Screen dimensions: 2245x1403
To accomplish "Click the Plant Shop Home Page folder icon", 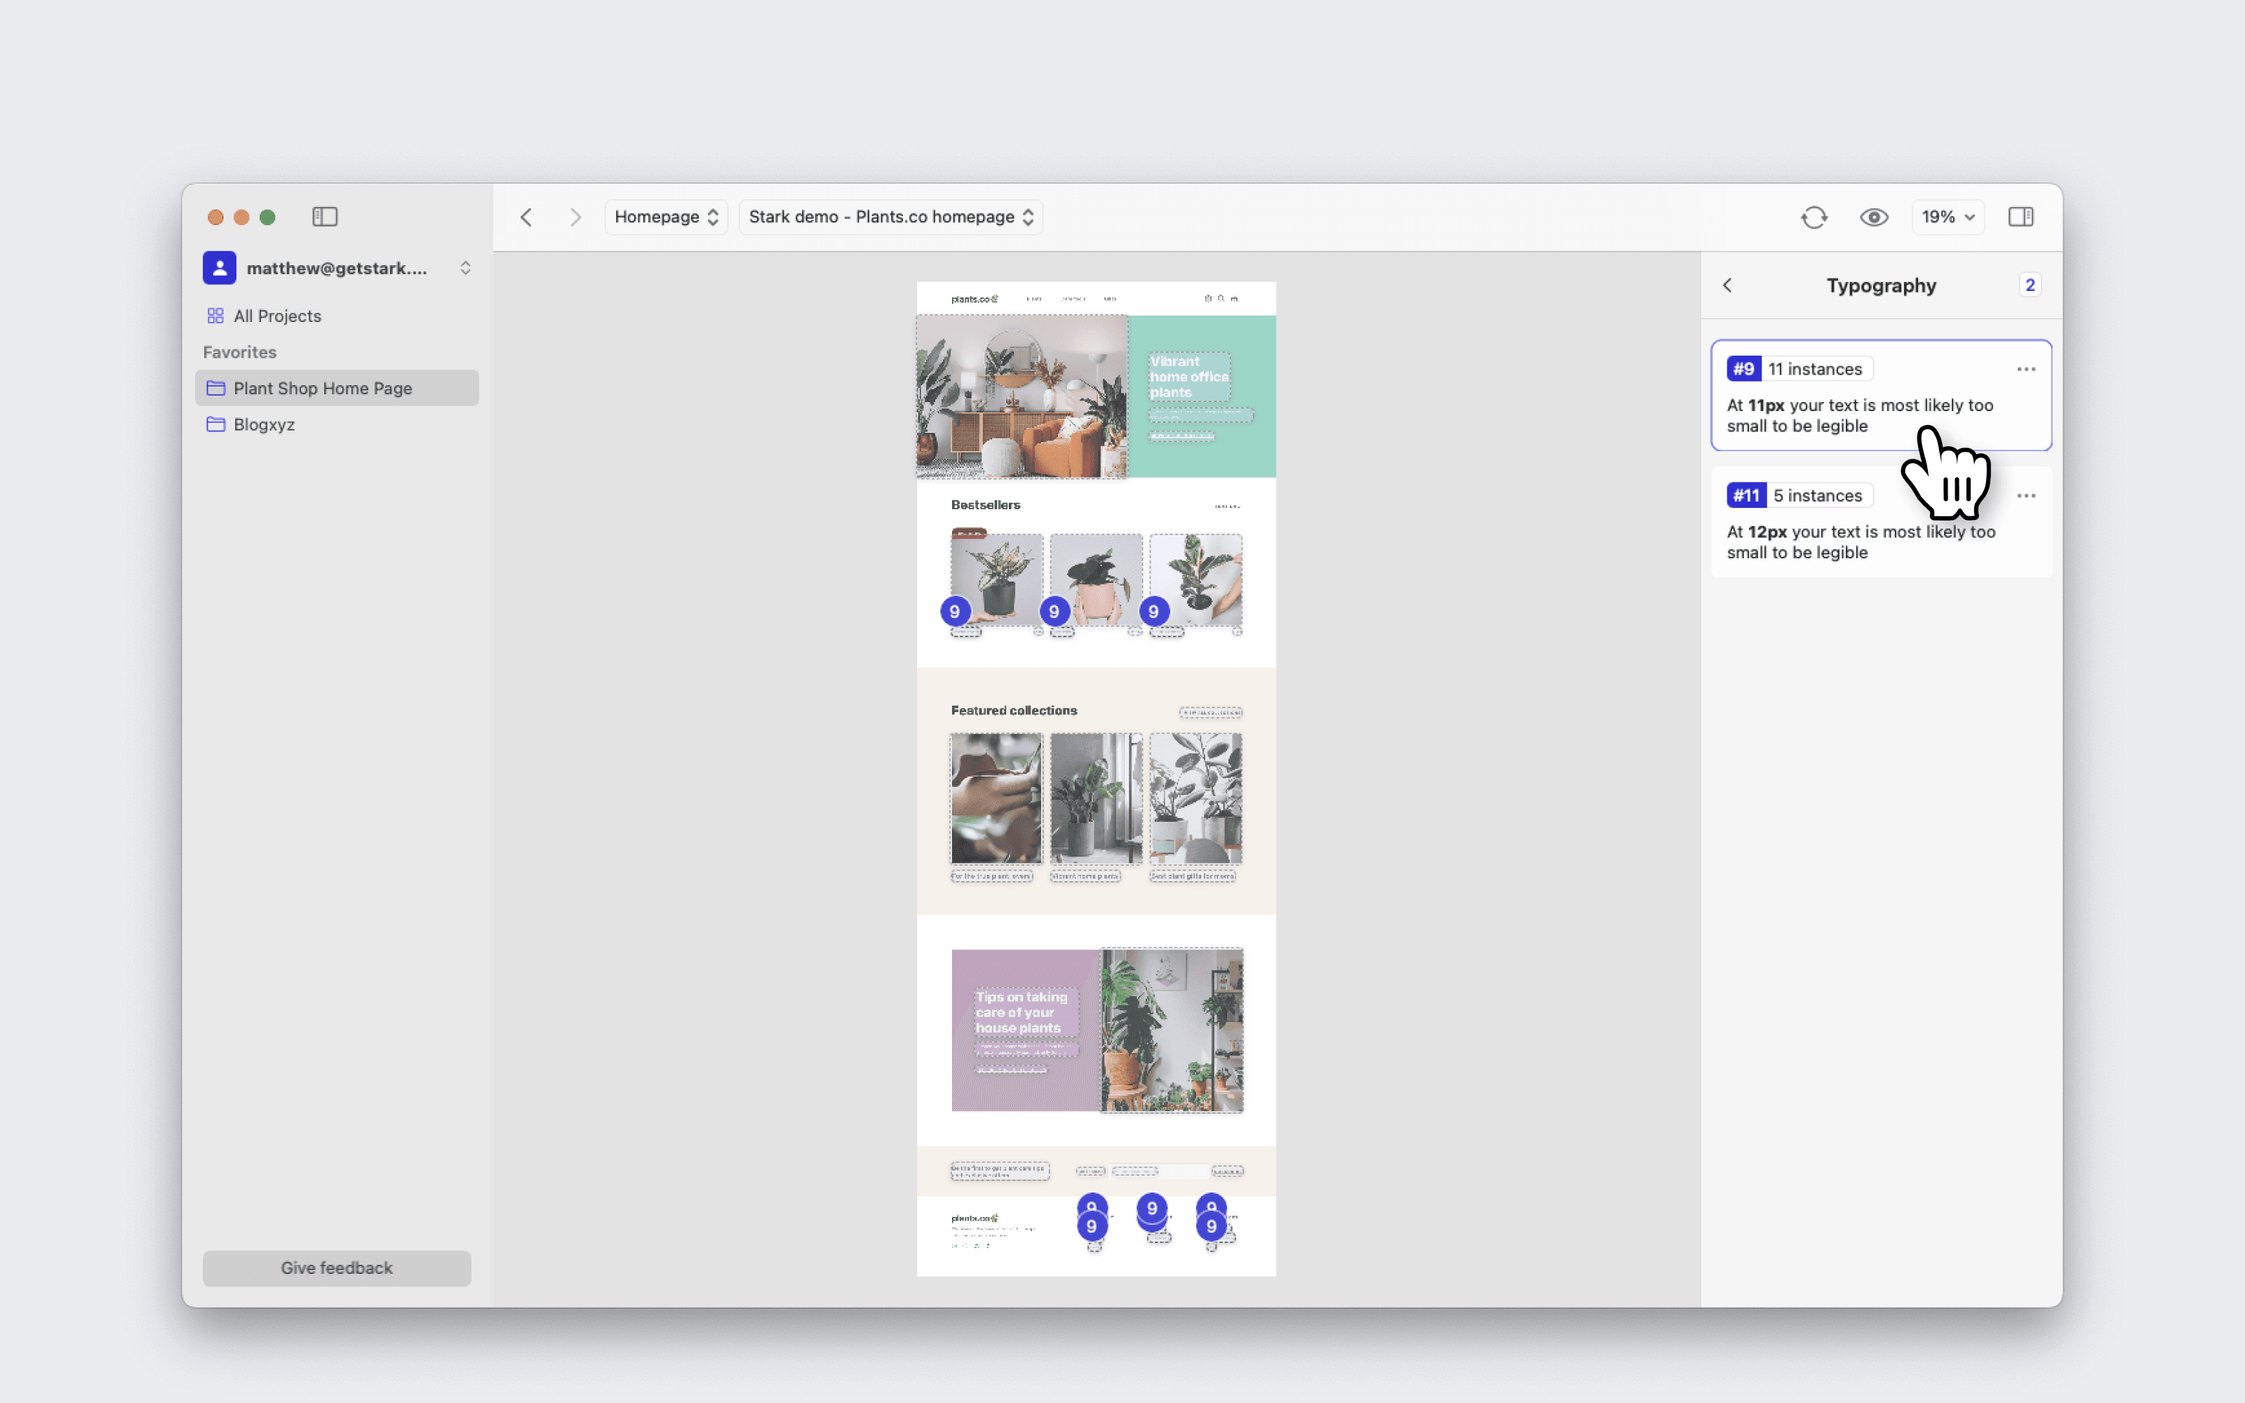I will click(x=215, y=388).
